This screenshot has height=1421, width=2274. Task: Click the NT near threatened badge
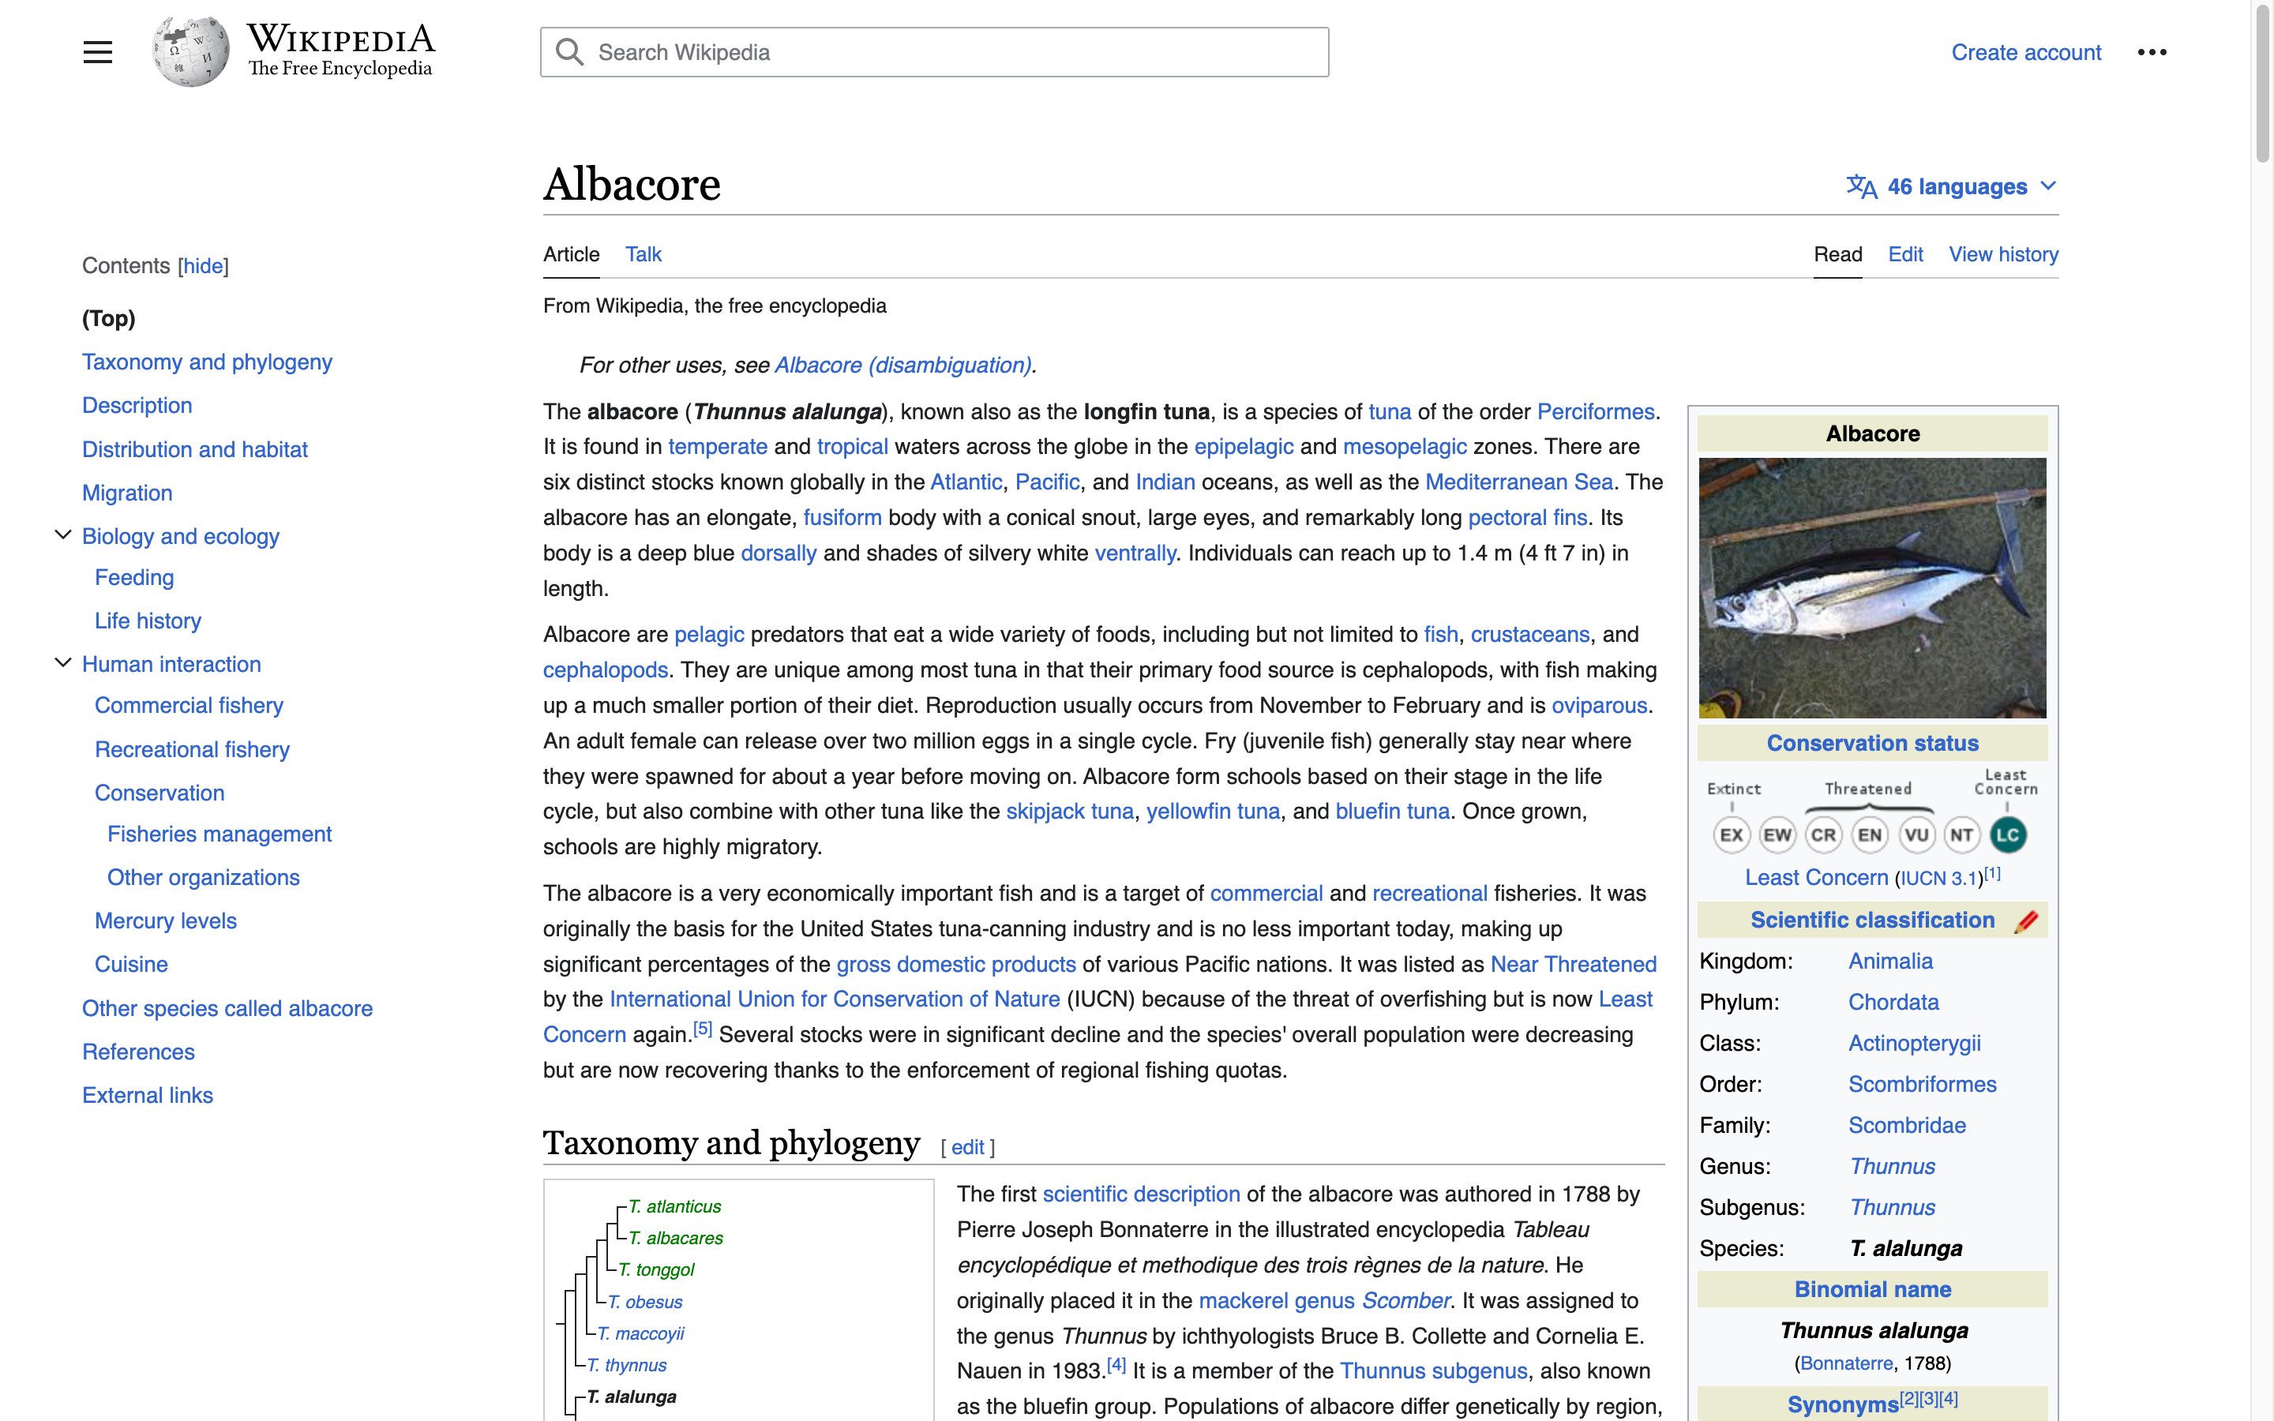(1963, 834)
